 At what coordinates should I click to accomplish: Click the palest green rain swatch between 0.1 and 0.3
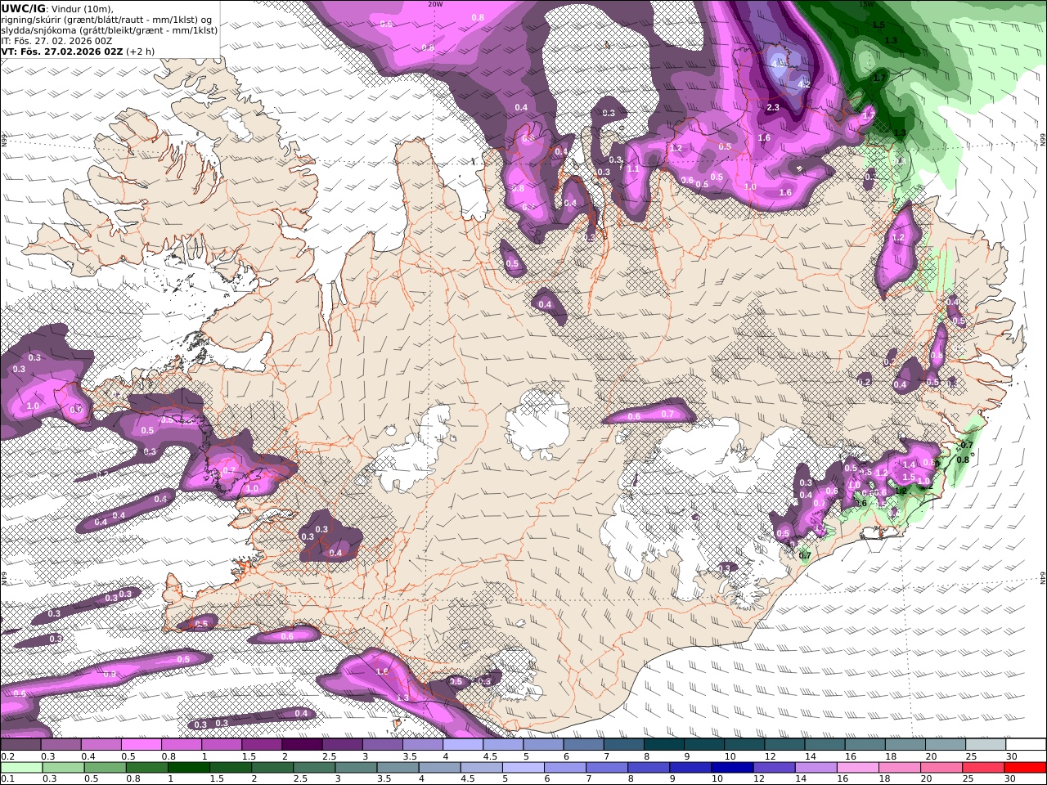point(21,768)
